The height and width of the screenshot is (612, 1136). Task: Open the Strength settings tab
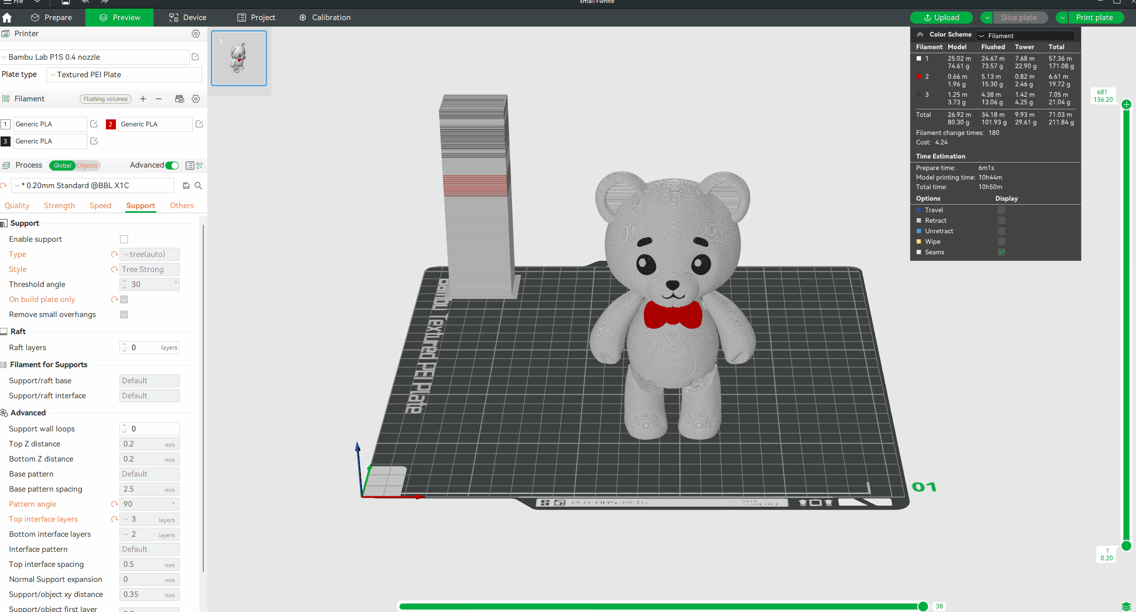click(x=59, y=206)
